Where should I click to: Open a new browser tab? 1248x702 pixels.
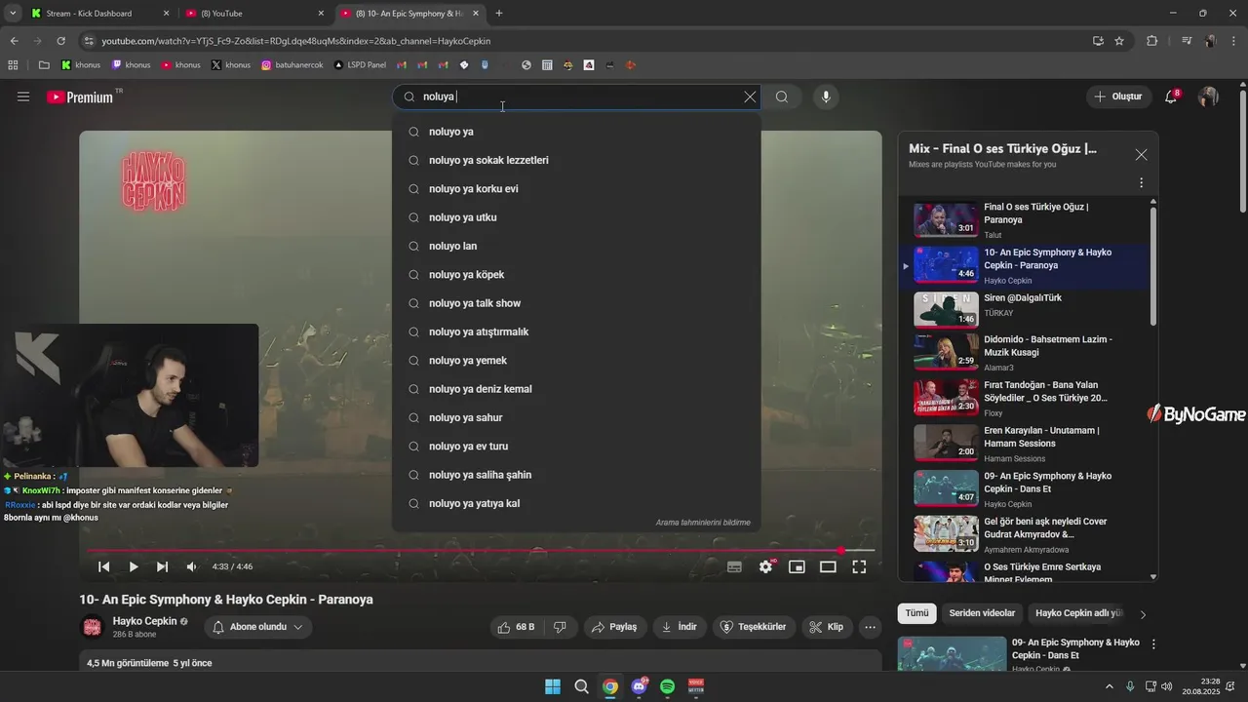(x=499, y=14)
